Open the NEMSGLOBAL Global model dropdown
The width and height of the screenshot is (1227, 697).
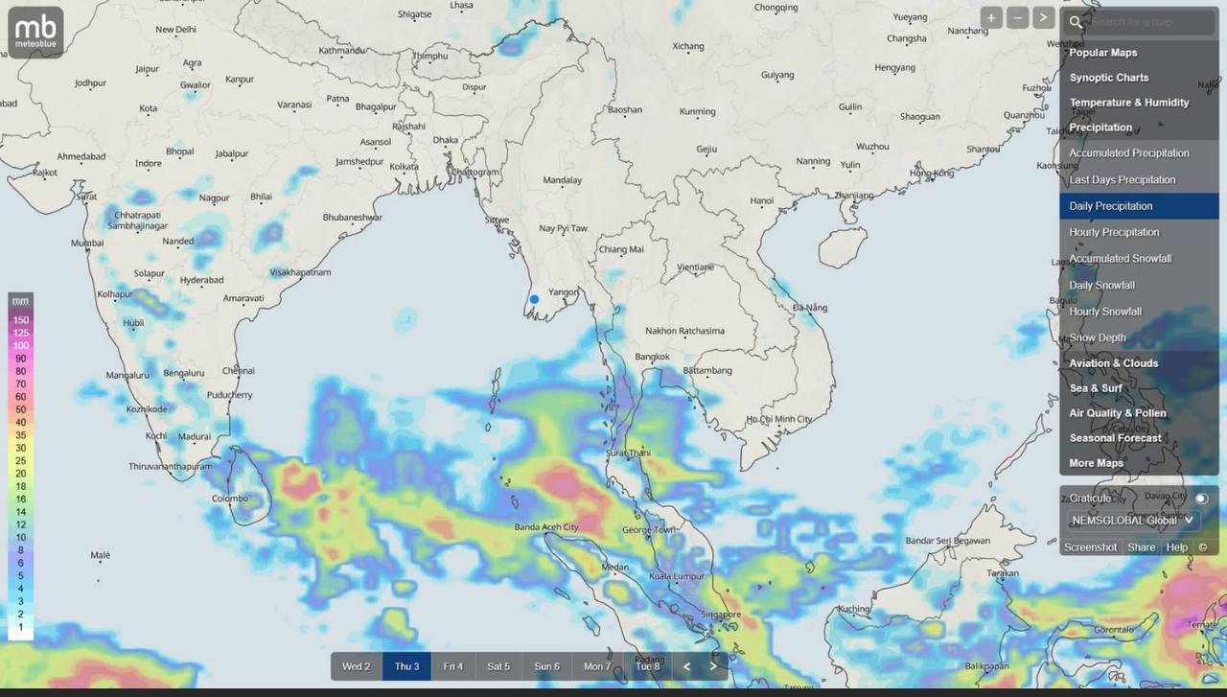click(1133, 521)
